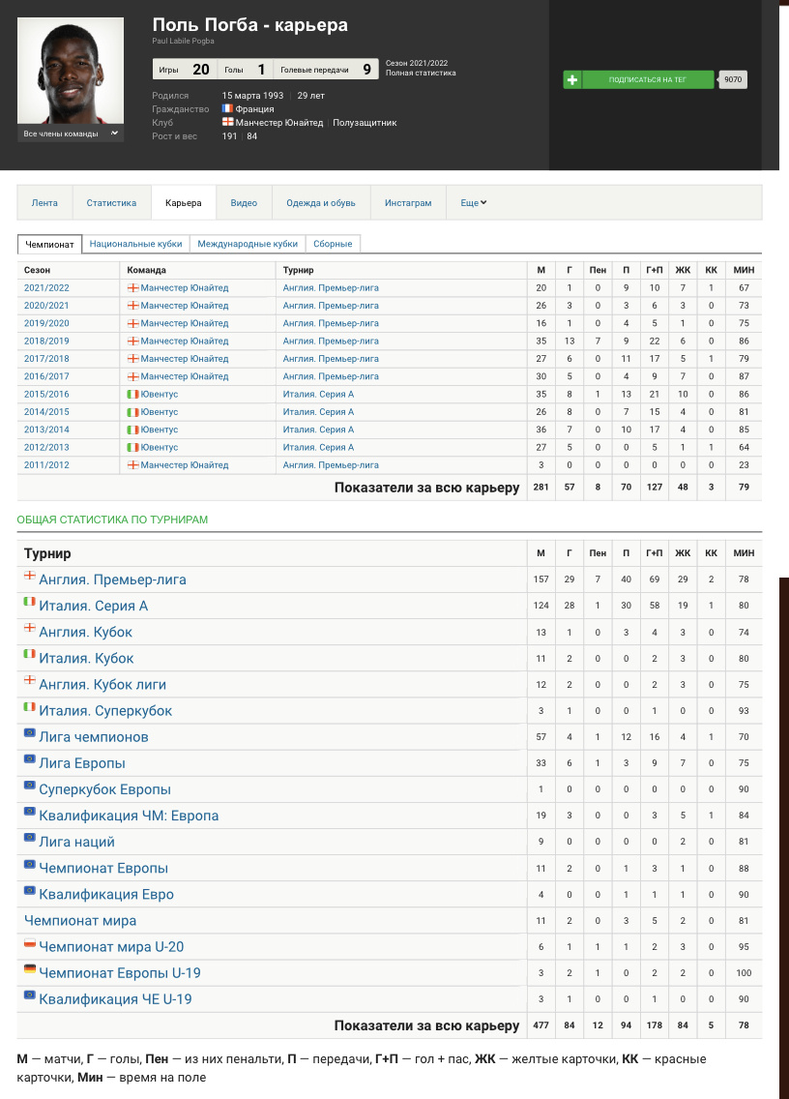The width and height of the screenshot is (789, 1099).
Task: Open the Чемпионат мира tournament link
Action: (x=80, y=920)
